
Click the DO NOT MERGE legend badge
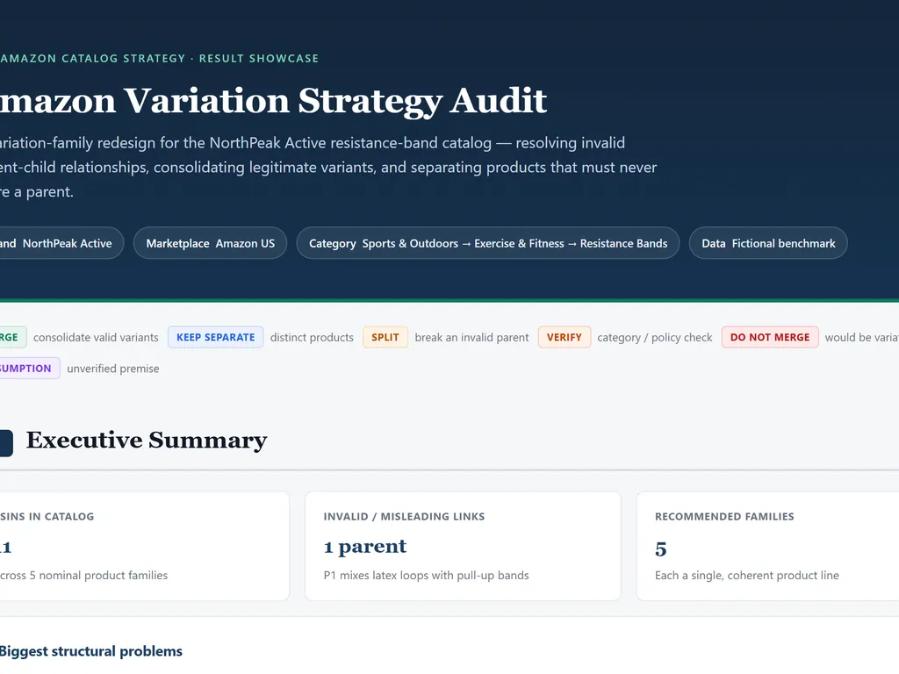click(770, 337)
